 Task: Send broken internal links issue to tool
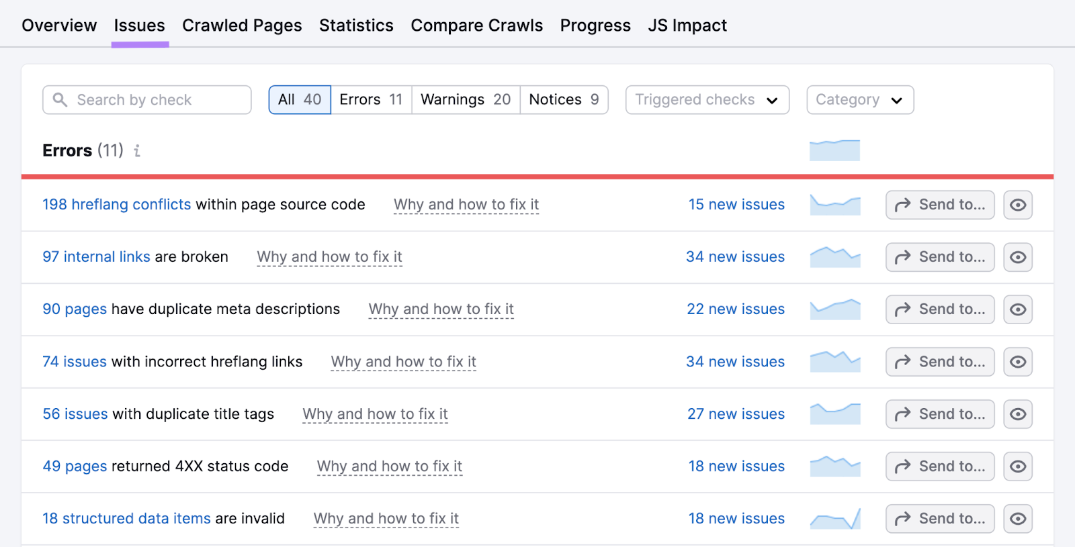pyautogui.click(x=940, y=257)
